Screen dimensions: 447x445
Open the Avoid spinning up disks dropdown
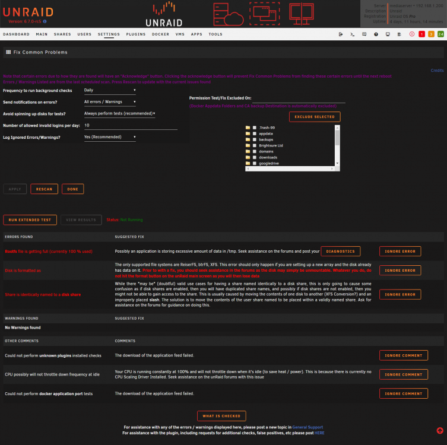coord(119,114)
